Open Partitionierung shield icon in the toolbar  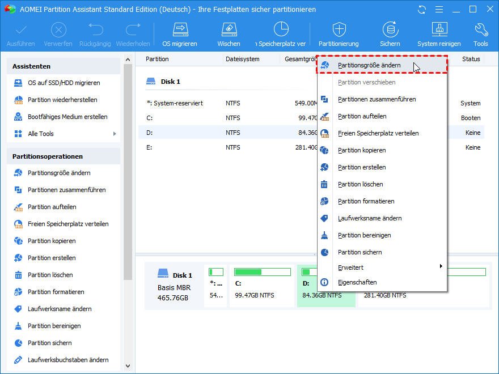(339, 29)
